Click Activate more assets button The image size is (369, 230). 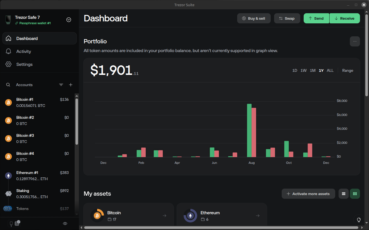[308, 194]
